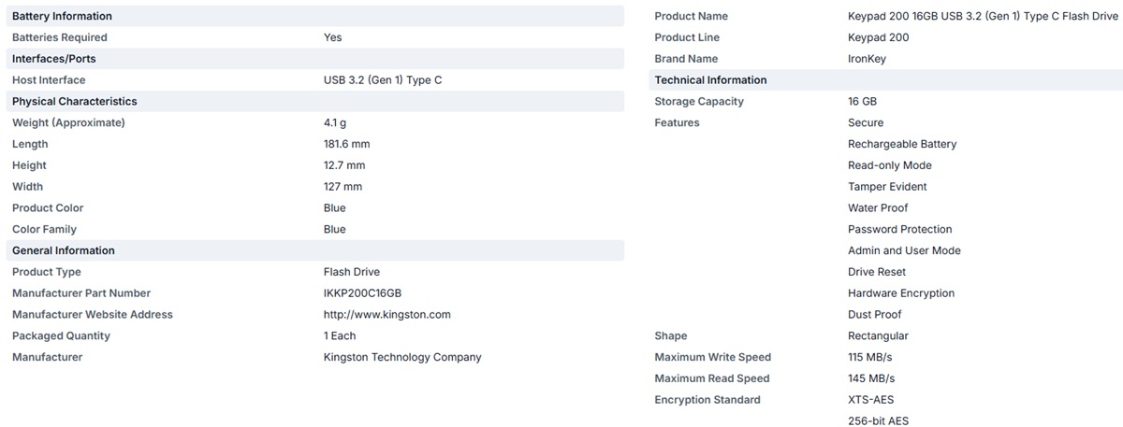Click the 145 MB/s read speed value
This screenshot has height=427, width=1123.
pyautogui.click(x=871, y=378)
